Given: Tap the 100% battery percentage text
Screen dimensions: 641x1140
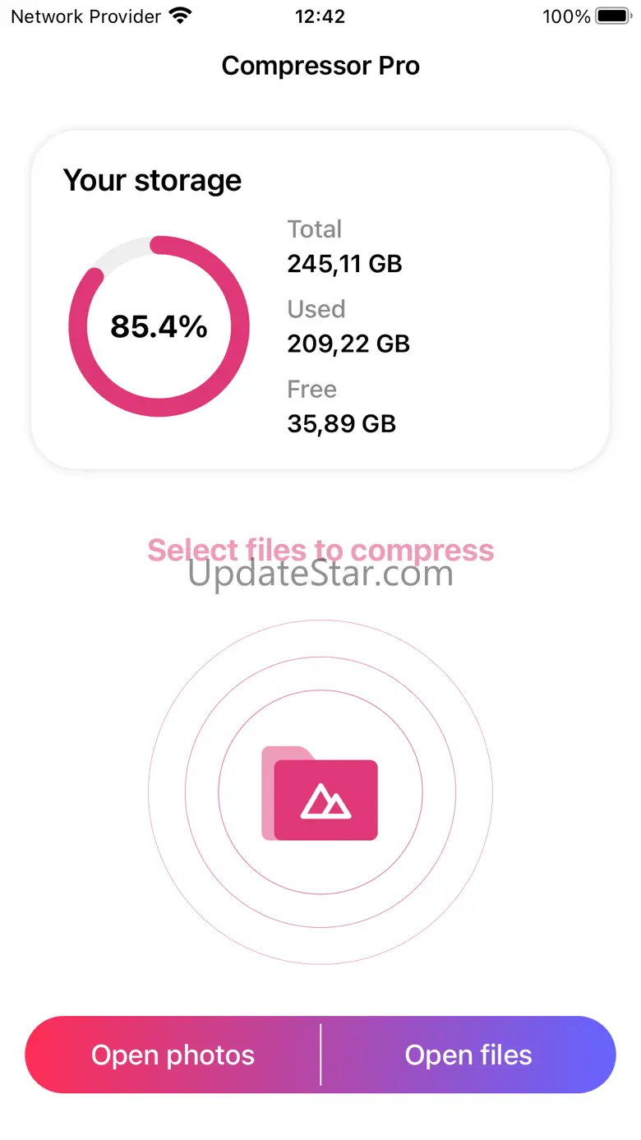Looking at the screenshot, I should (x=566, y=16).
